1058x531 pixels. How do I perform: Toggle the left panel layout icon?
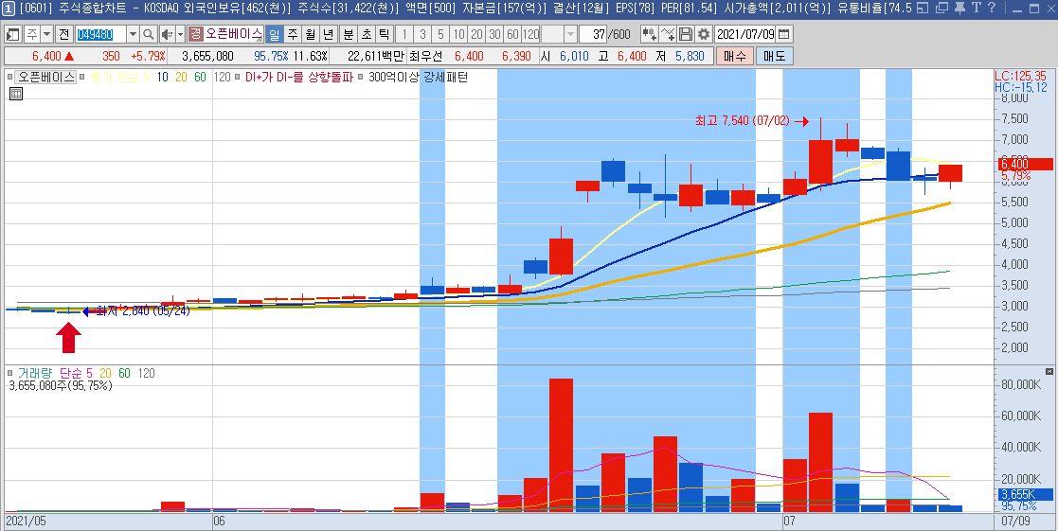12,34
